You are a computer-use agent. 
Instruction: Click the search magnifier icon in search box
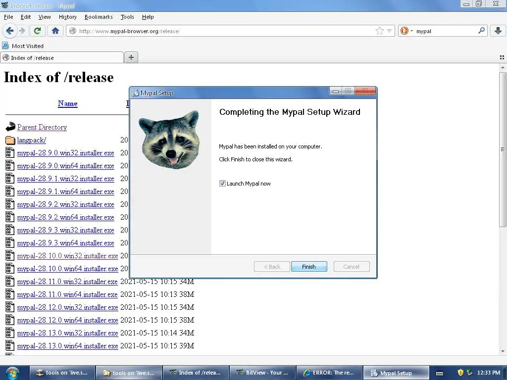[x=481, y=31]
